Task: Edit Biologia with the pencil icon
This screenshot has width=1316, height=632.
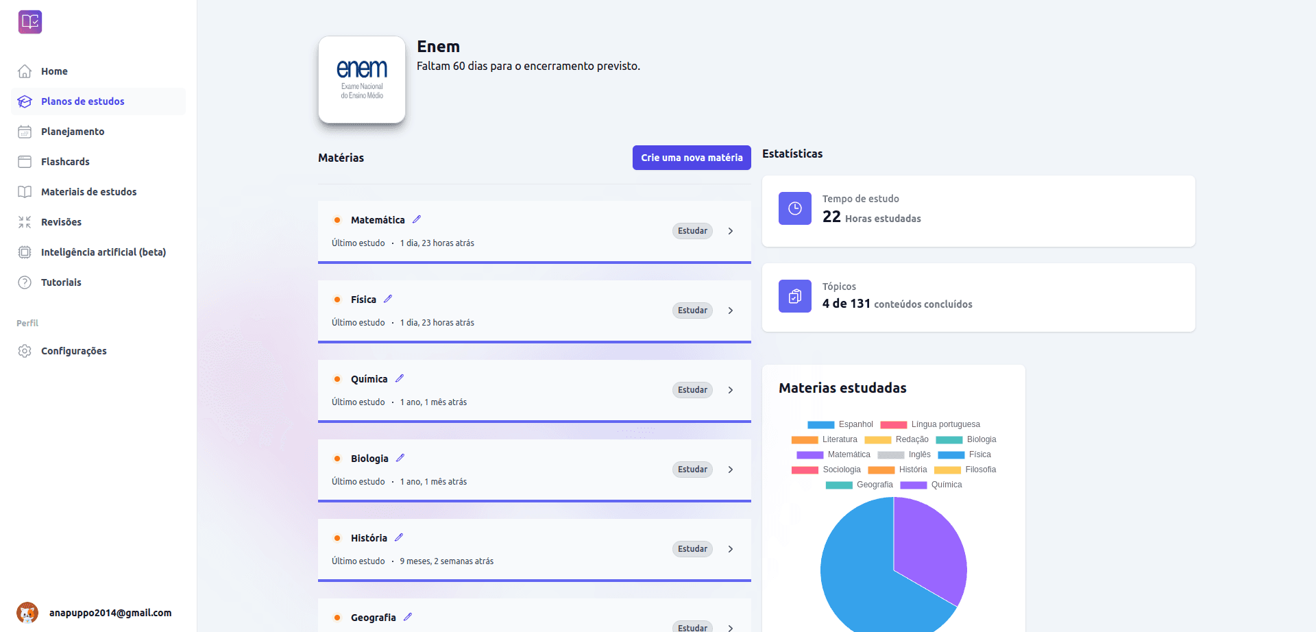Action: pos(400,458)
